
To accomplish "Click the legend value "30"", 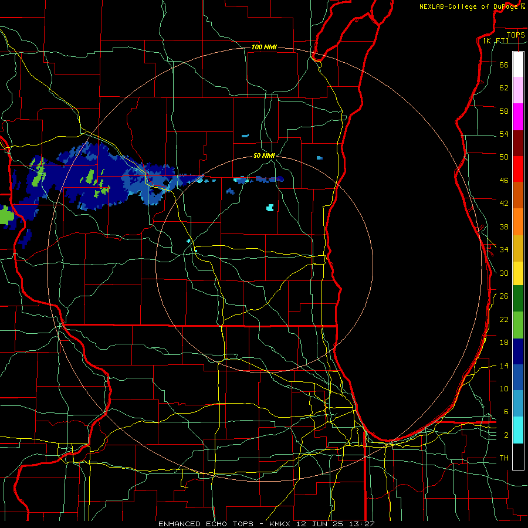I will 504,273.
